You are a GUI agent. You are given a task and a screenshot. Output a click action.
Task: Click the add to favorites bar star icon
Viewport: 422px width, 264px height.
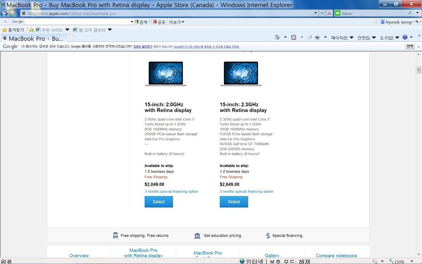[x=31, y=30]
